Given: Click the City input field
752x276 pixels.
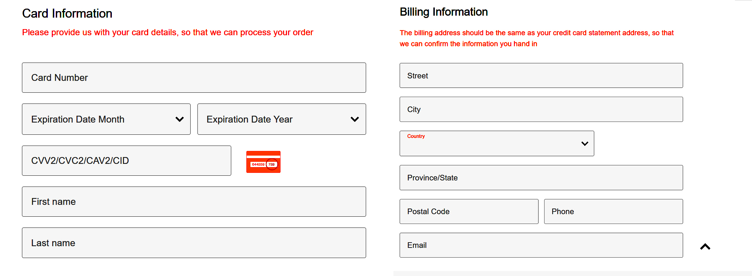Looking at the screenshot, I should (541, 109).
